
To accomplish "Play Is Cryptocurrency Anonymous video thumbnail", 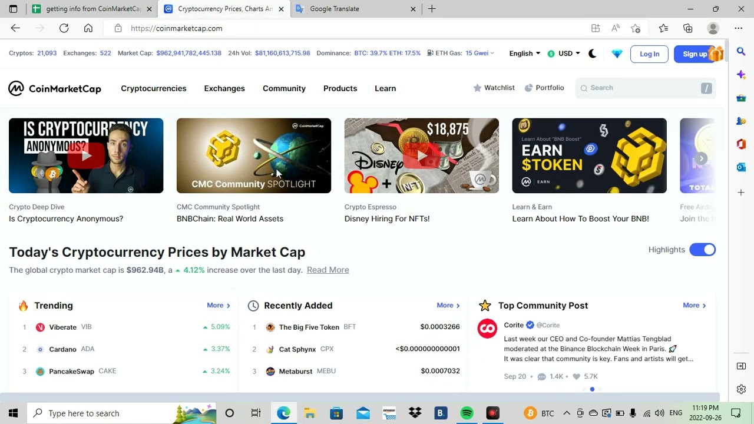I will pos(86,155).
